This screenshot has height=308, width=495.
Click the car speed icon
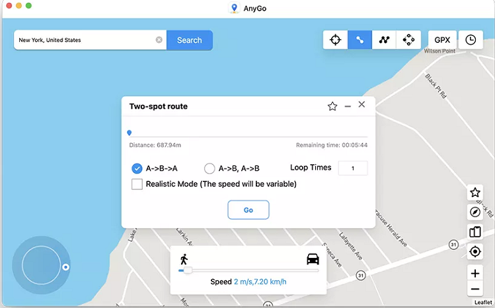pyautogui.click(x=313, y=259)
